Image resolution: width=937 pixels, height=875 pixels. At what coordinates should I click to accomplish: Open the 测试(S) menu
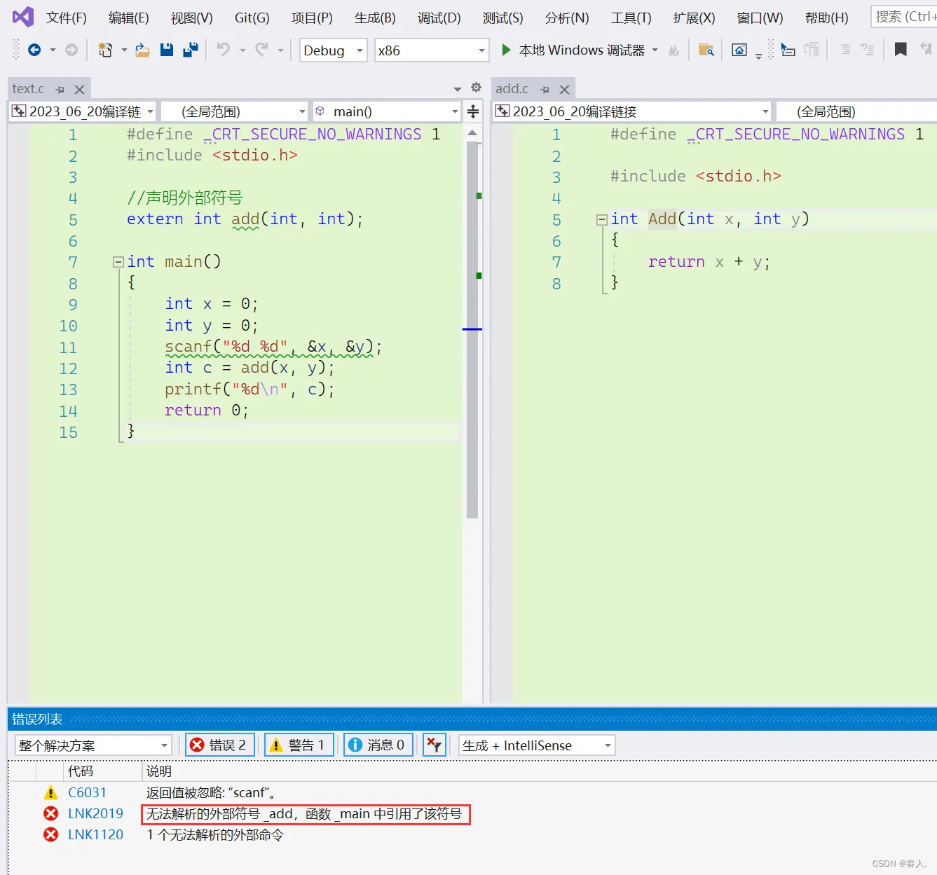click(x=503, y=18)
